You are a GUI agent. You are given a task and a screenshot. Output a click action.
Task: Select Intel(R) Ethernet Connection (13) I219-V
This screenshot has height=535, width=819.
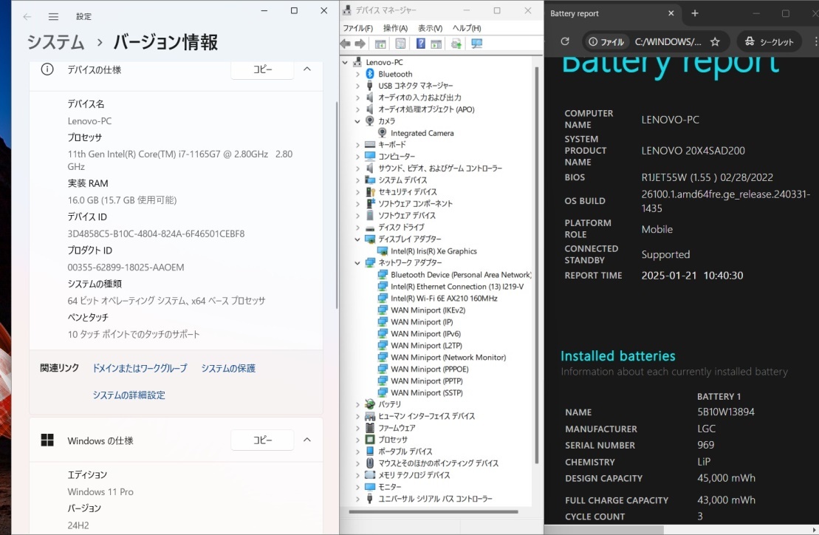457,286
